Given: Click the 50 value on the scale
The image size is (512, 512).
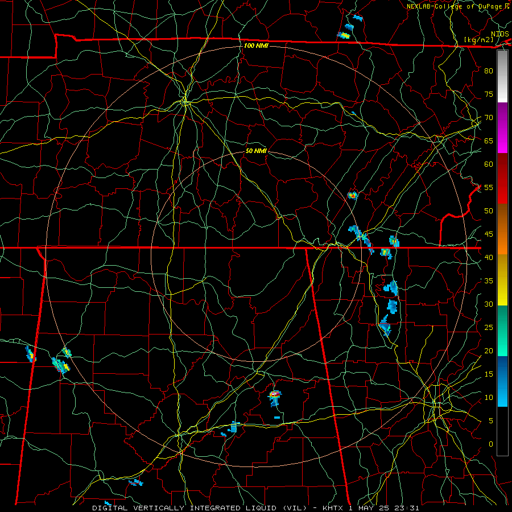Looking at the screenshot, I should point(489,210).
